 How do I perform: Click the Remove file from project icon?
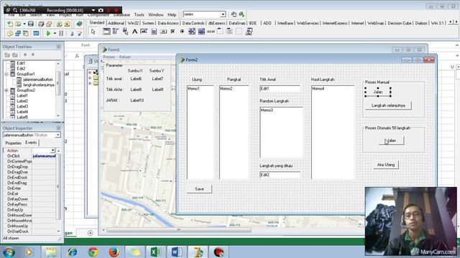click(67, 24)
